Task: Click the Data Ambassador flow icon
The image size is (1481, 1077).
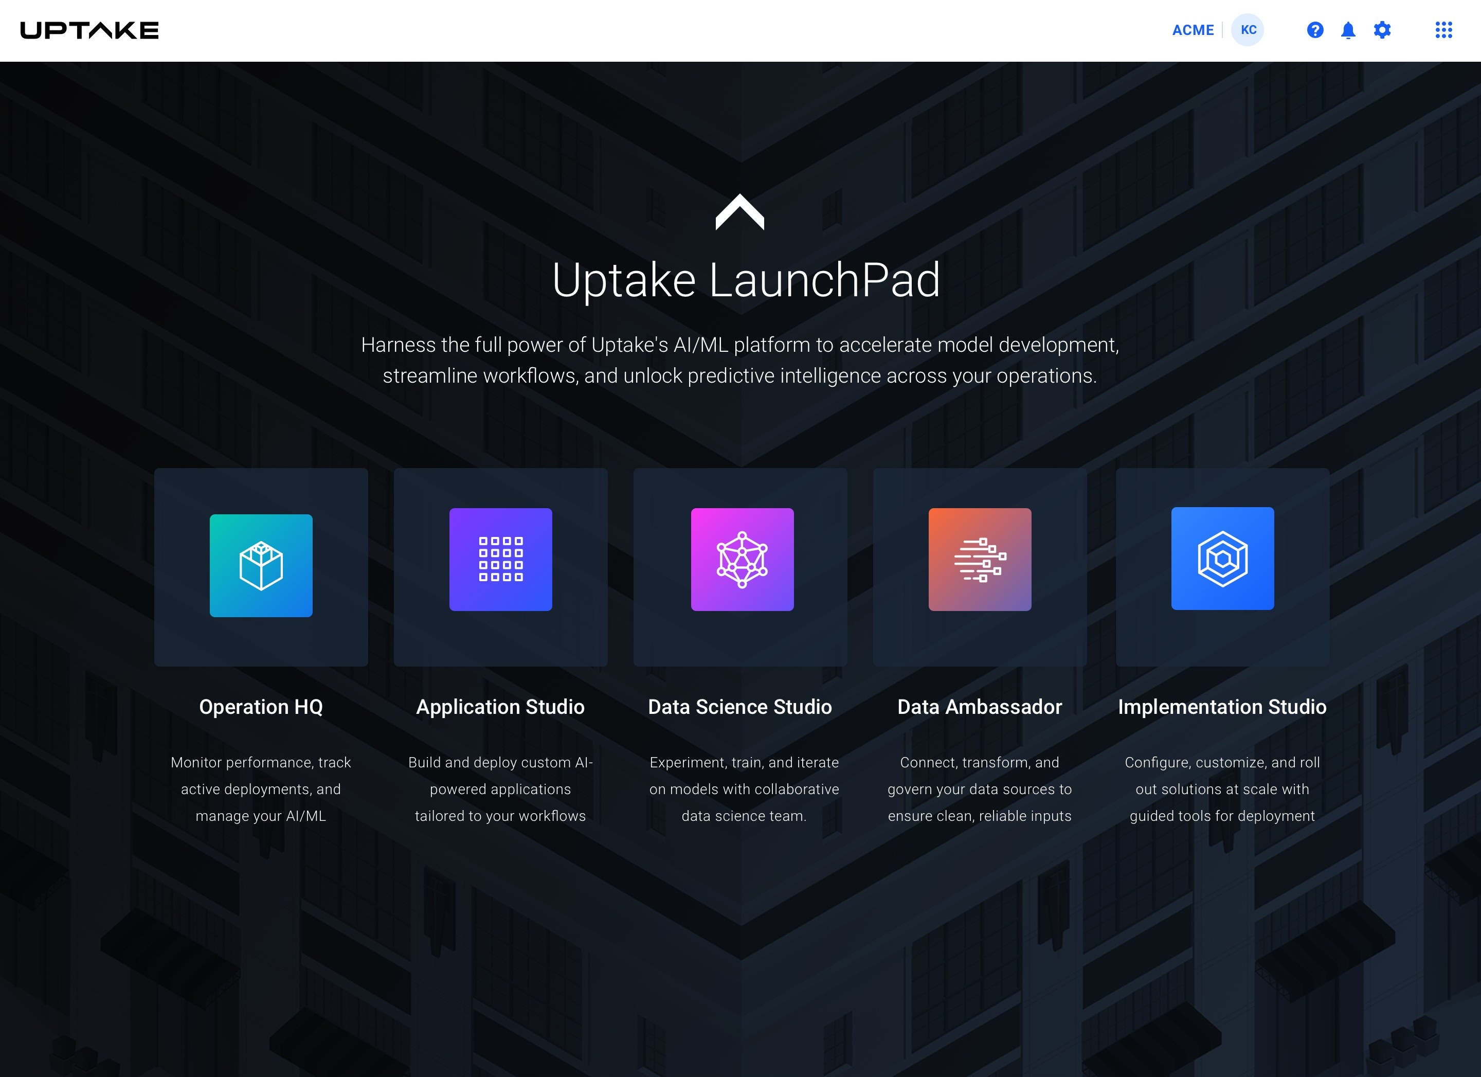Action: tap(980, 559)
